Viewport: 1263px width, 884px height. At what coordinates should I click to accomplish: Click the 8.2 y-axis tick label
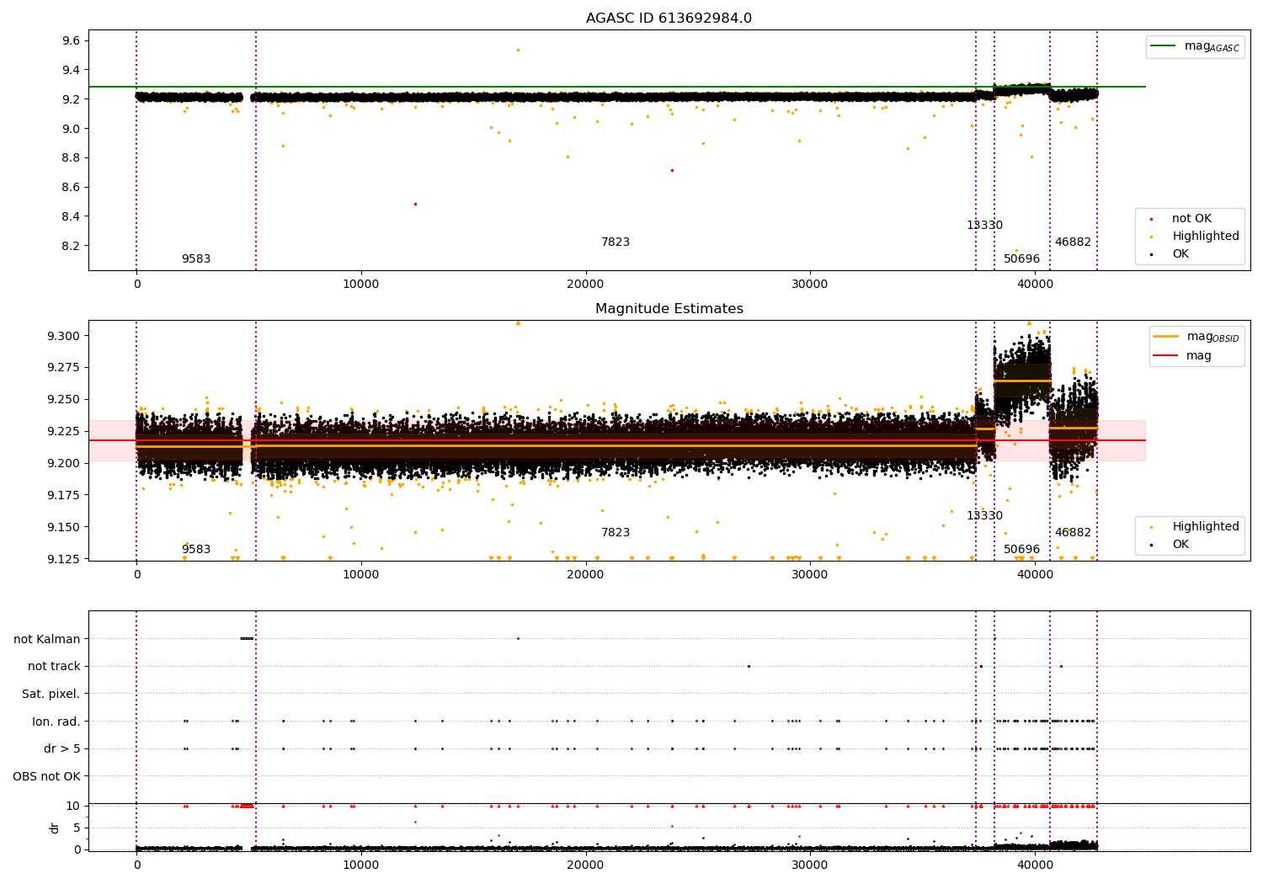(x=71, y=246)
